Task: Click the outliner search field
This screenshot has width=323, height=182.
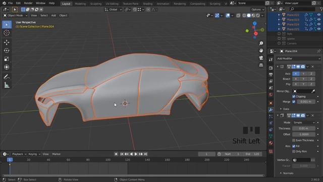Action: (x=302, y=9)
